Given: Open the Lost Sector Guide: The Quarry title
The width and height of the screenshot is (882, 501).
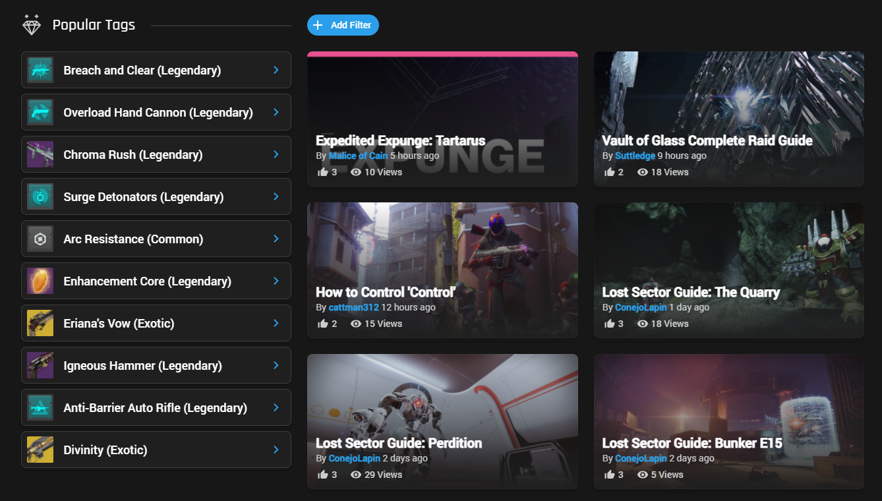Looking at the screenshot, I should tap(691, 292).
